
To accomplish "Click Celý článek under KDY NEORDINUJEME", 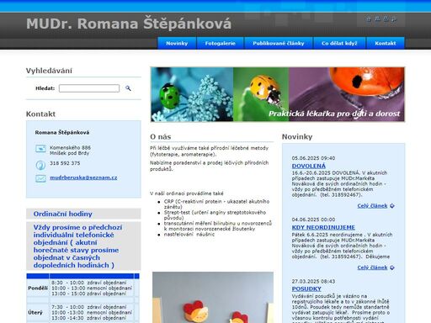I will pyautogui.click(x=372, y=267).
